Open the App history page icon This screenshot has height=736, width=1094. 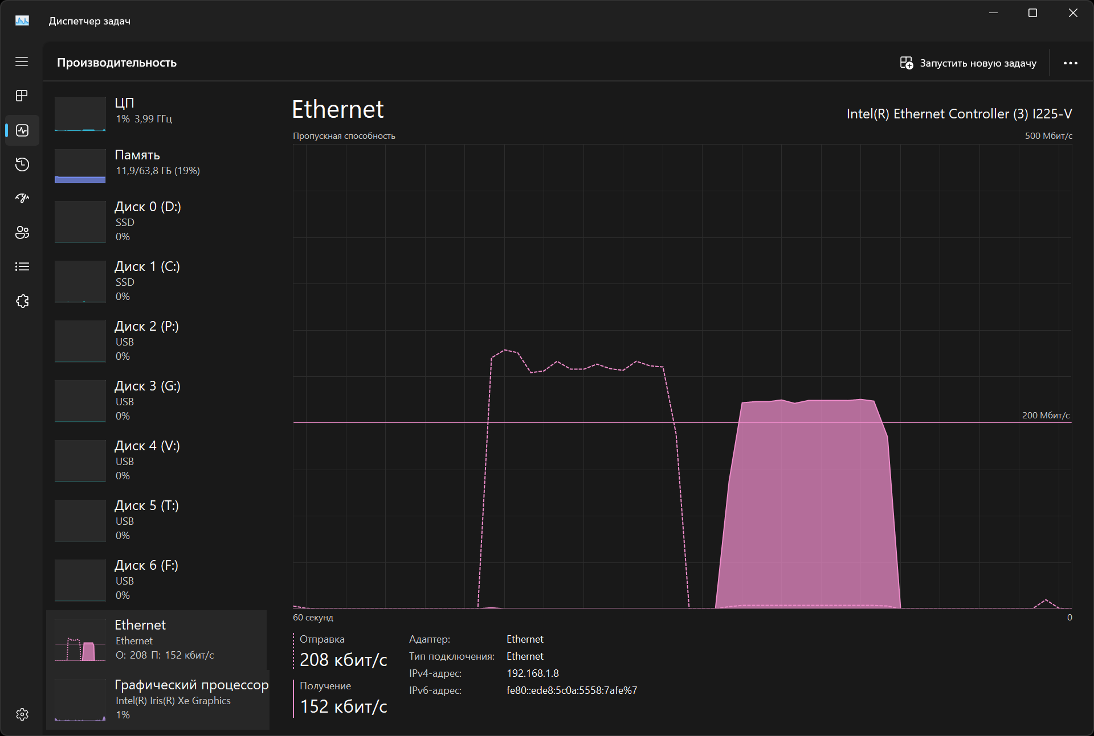[x=22, y=165]
